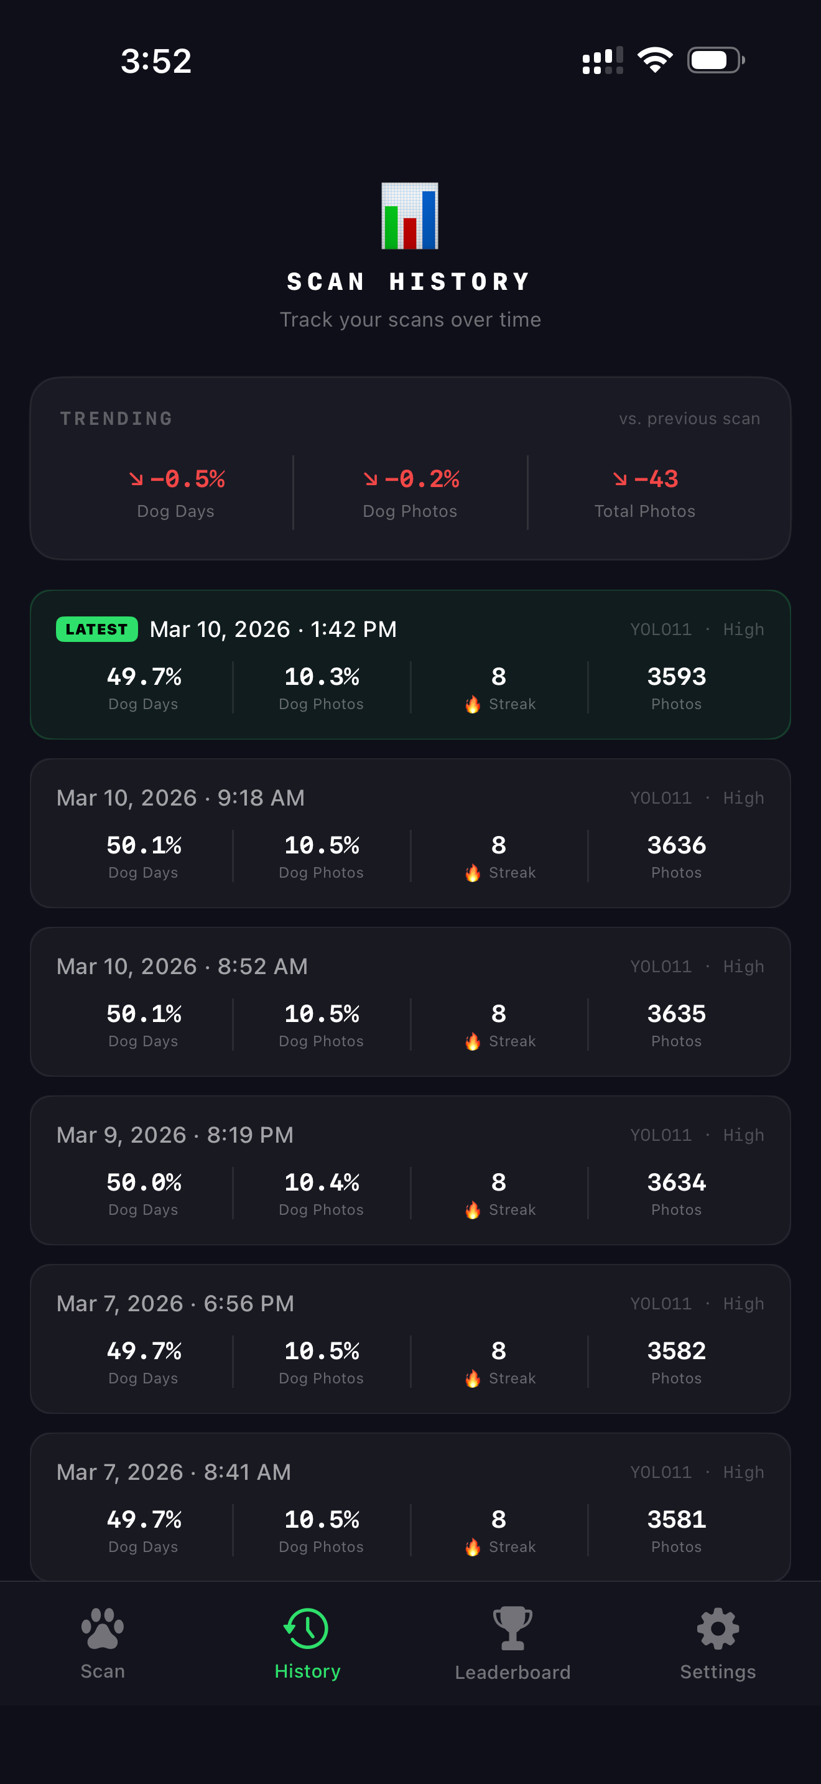Select the Mar 7, 2026 8:41 AM scan
This screenshot has width=821, height=1784.
(x=410, y=1507)
